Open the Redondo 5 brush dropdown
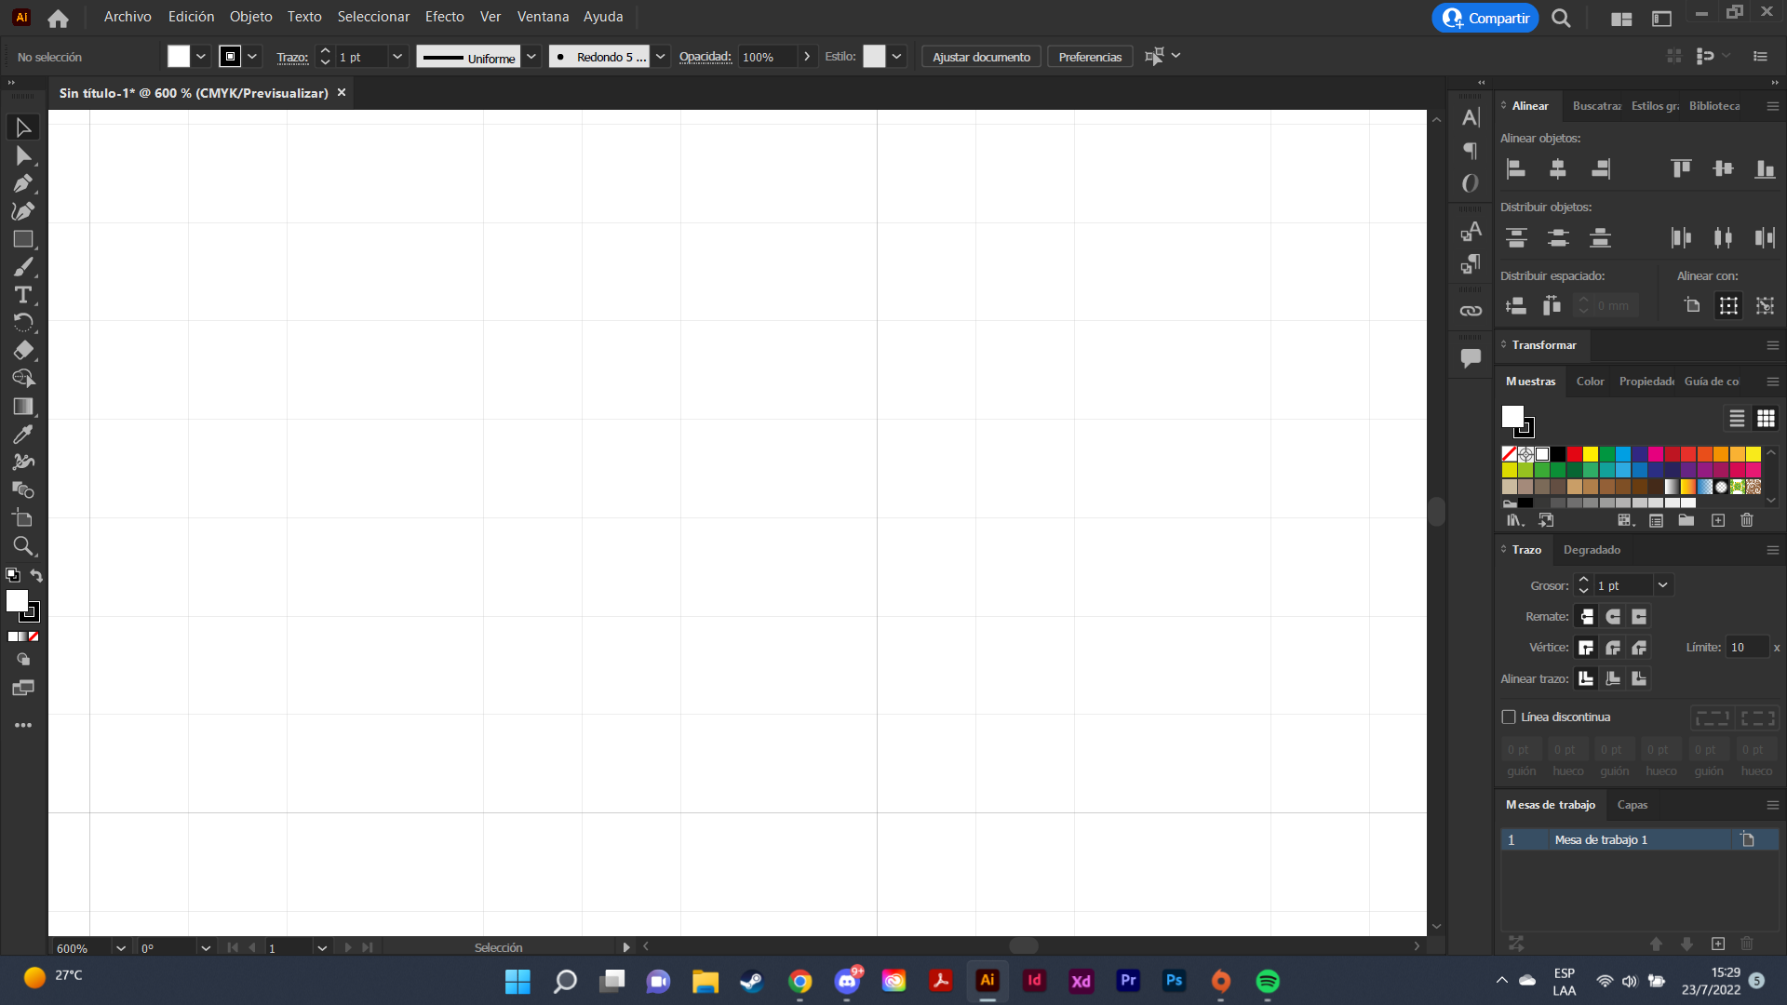1787x1005 pixels. (661, 56)
